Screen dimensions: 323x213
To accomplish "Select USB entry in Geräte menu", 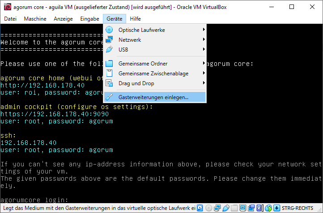I will (155, 49).
